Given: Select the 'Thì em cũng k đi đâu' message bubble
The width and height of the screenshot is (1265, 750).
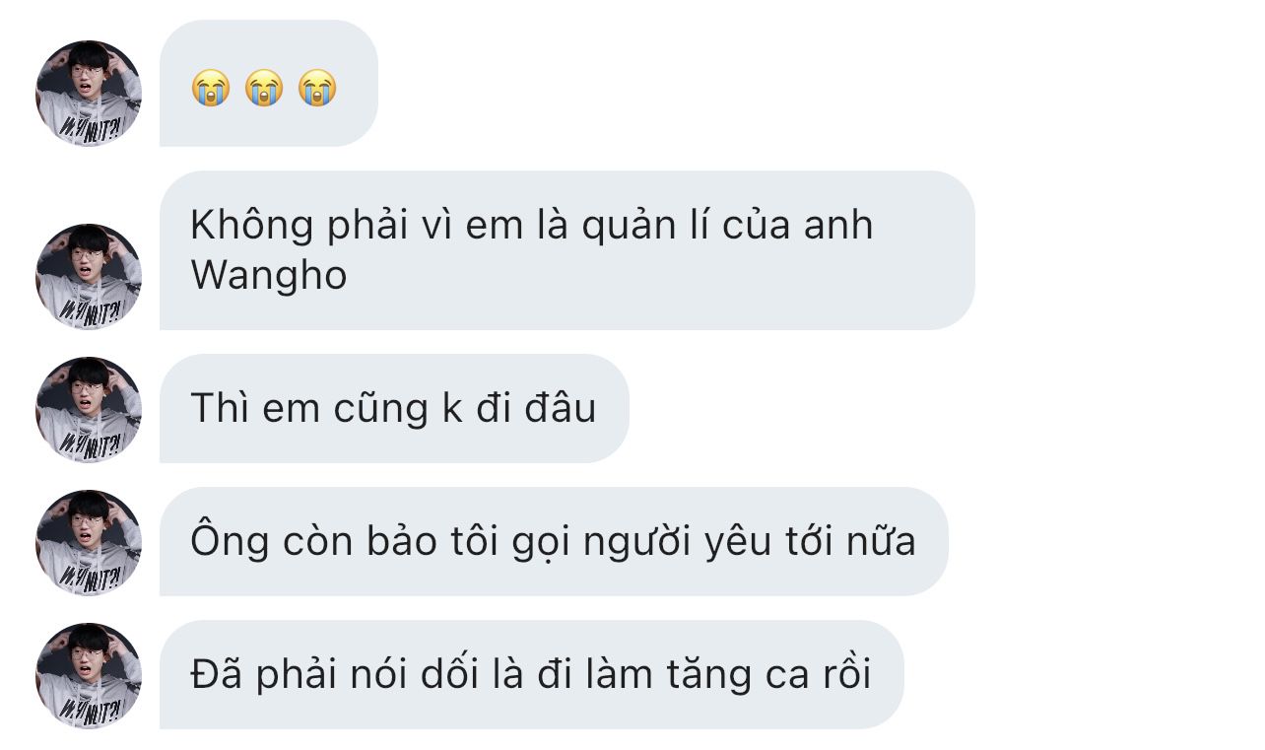Looking at the screenshot, I should (394, 408).
